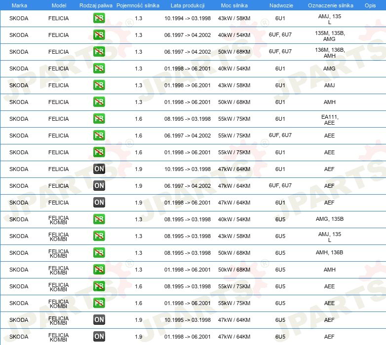386x345 pixels.
Task: Click the petrol icon in the 135M, 135B, AMG row
Action: tap(99, 34)
